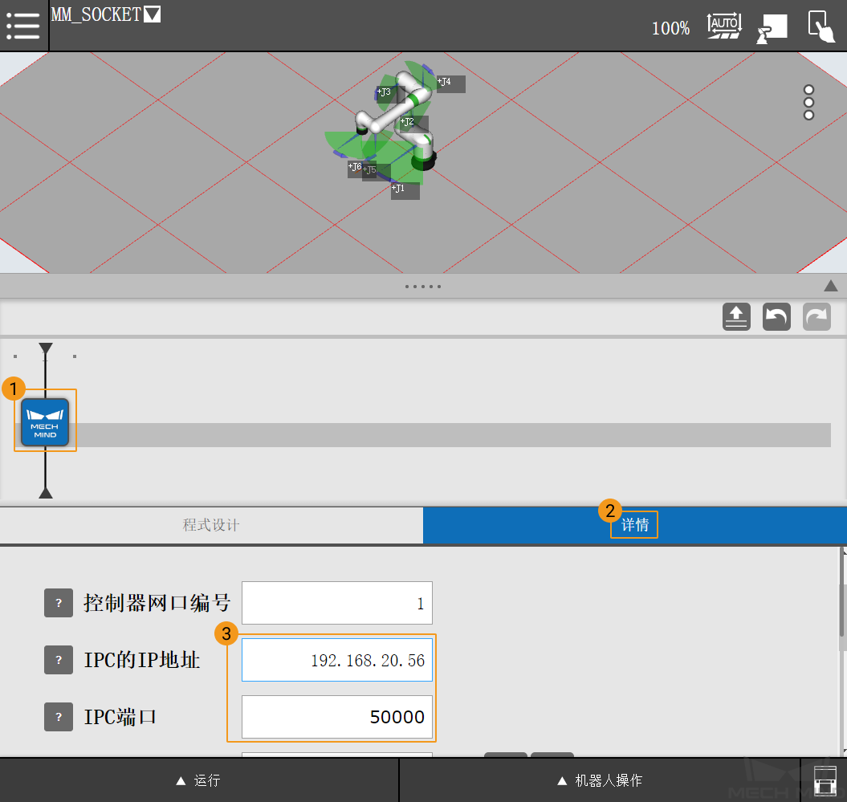Screen dimensions: 847x802
Task: Select the +J5 joint label
Action: [x=376, y=171]
